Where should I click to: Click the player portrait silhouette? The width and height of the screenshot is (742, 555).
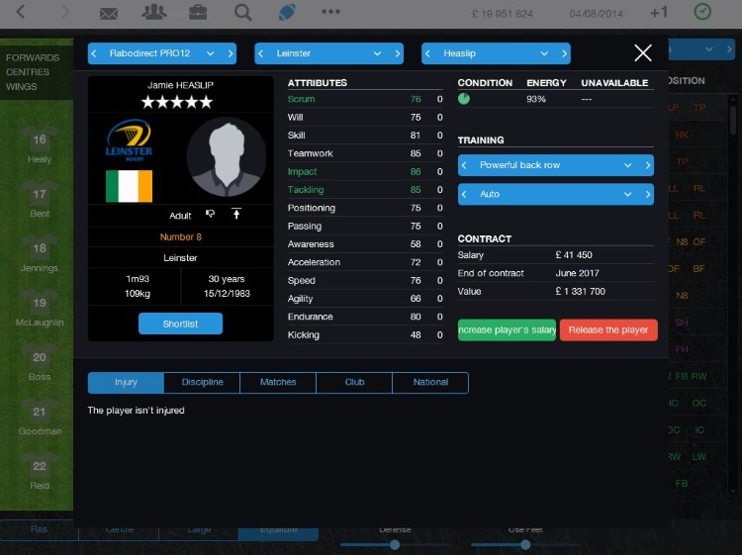227,157
